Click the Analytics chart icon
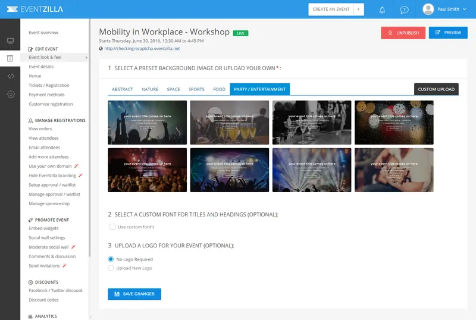Image resolution: width=476 pixels, height=320 pixels. 30,316
